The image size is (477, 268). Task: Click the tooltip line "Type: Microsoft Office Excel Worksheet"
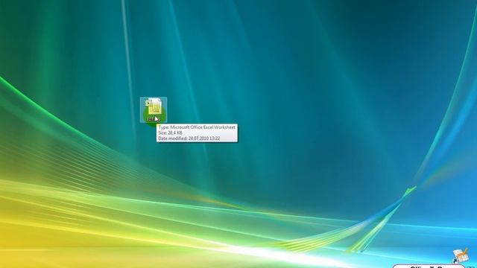tap(197, 127)
